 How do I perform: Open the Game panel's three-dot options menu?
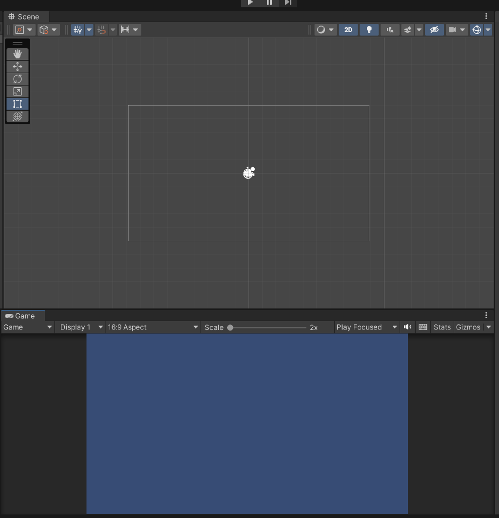point(486,315)
